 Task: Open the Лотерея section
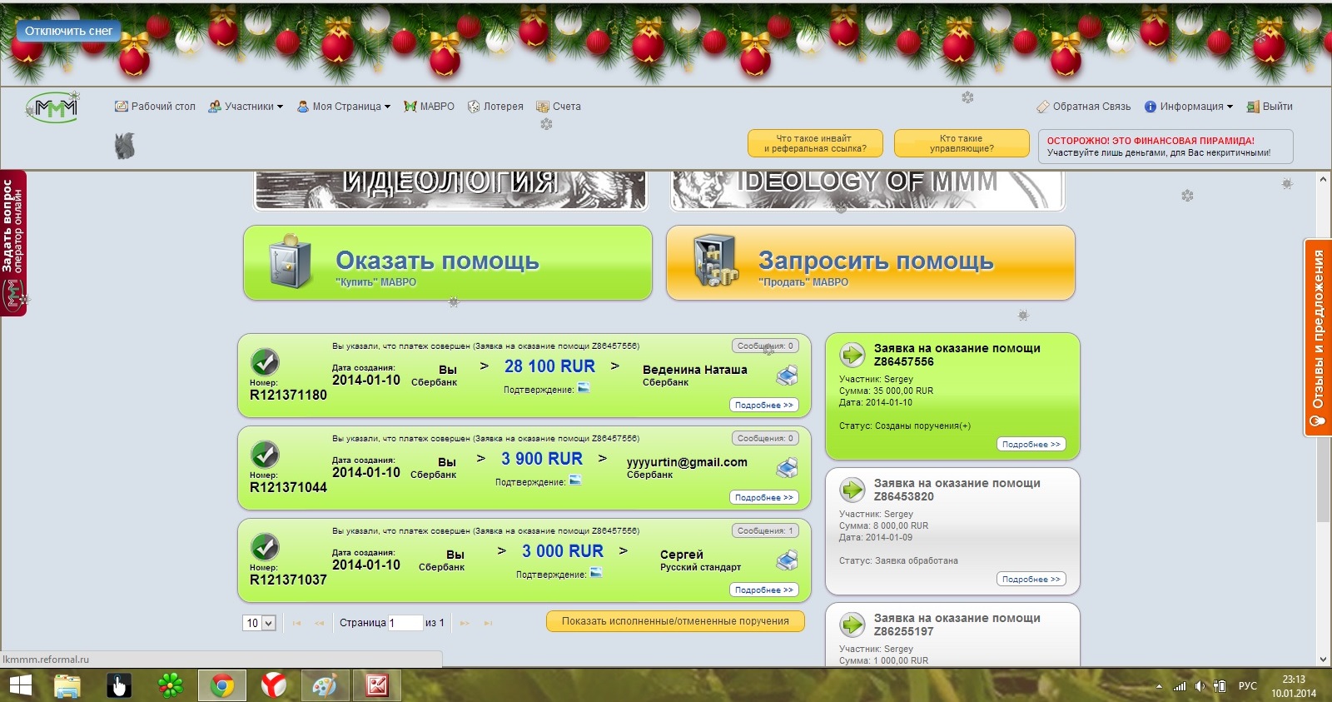click(495, 107)
